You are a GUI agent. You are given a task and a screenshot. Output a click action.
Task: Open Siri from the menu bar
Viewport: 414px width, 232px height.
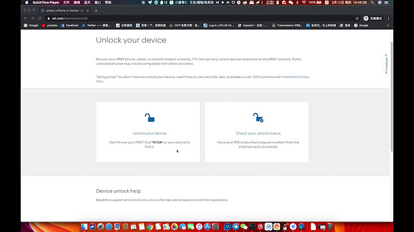379,2
